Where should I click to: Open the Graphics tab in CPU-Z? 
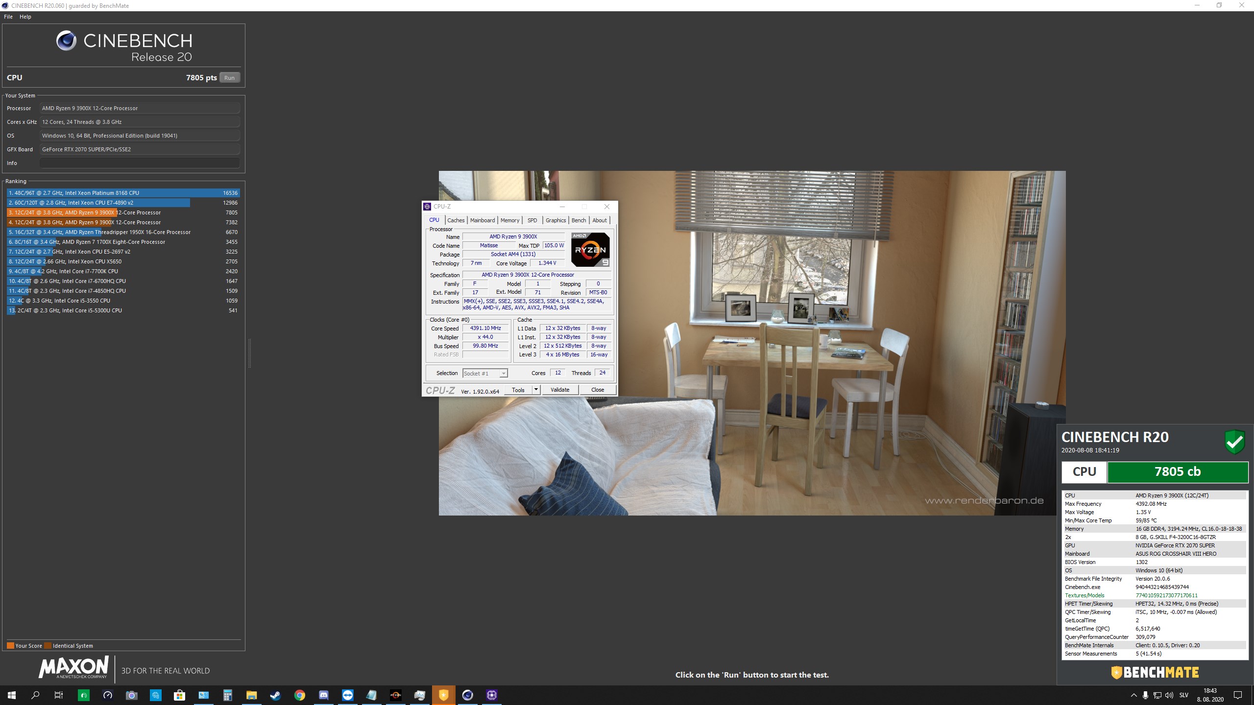click(x=555, y=220)
